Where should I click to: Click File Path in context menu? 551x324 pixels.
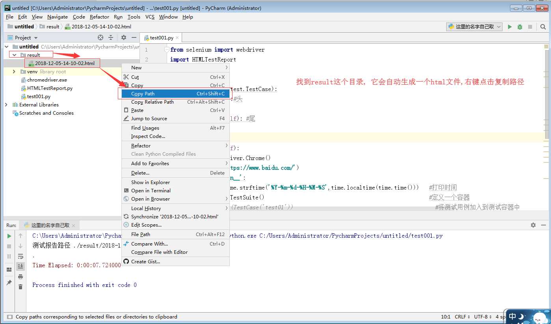click(x=176, y=235)
